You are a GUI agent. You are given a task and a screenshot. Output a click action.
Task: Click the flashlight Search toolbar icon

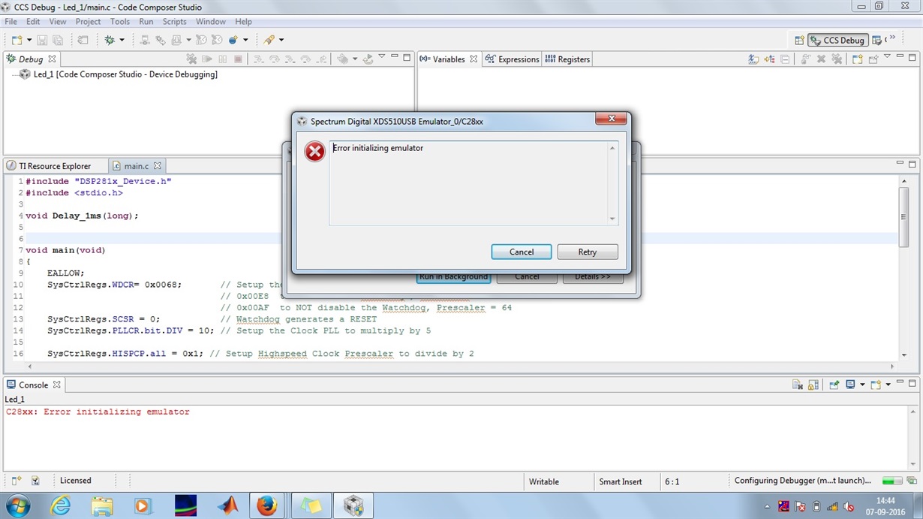coord(269,40)
